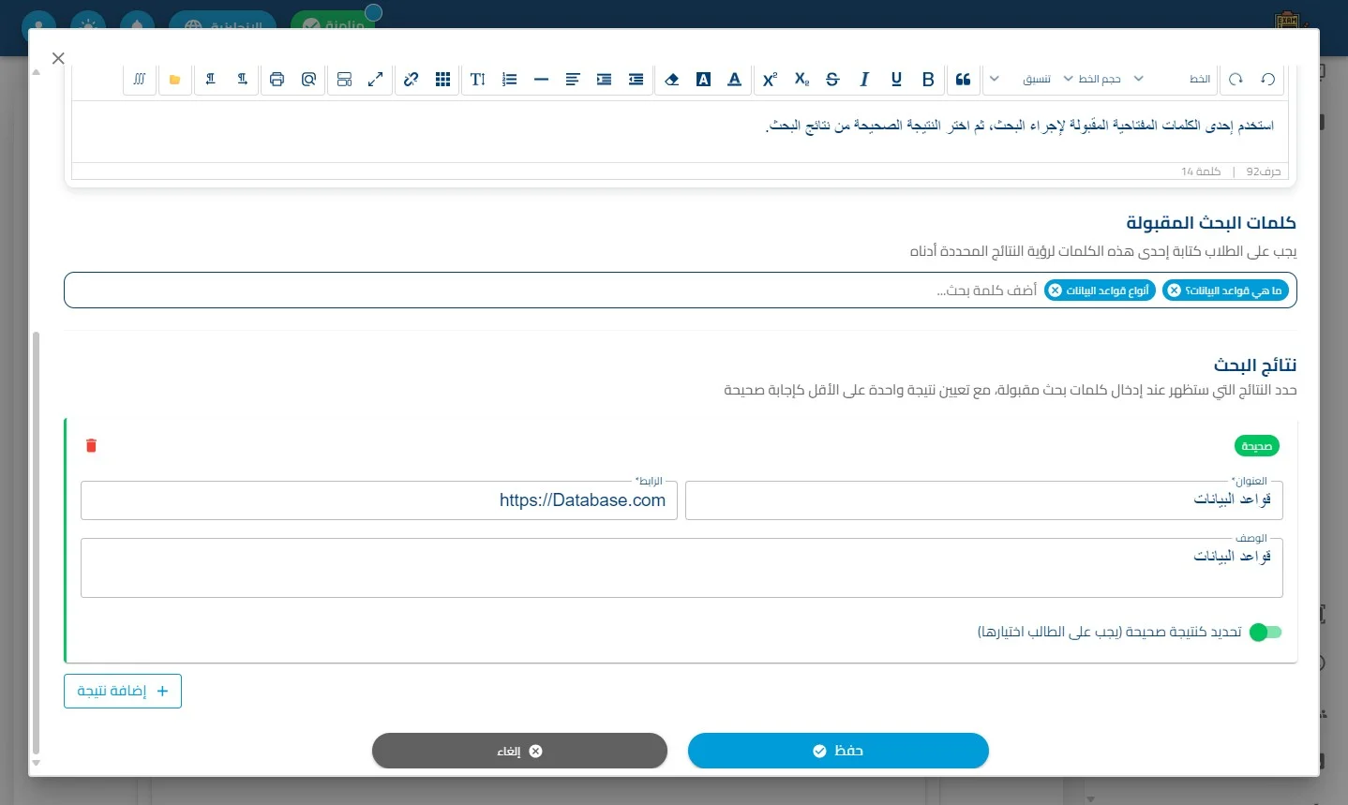Apply superscript formatting
Screen dimensions: 1348x805
coord(770,80)
